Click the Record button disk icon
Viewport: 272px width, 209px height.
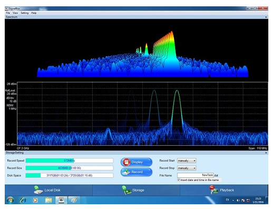coord(126,172)
